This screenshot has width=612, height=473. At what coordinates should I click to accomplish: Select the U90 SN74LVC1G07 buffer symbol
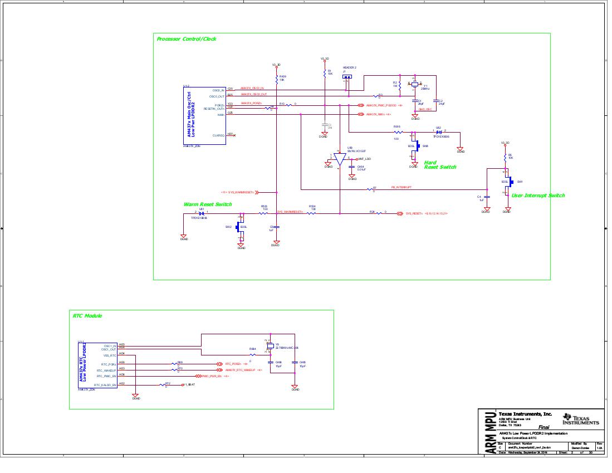point(340,158)
